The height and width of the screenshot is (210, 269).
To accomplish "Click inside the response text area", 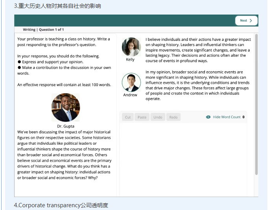I will tap(183, 157).
